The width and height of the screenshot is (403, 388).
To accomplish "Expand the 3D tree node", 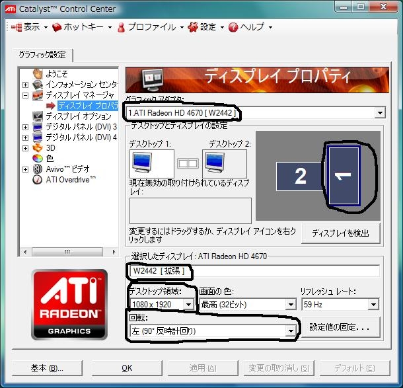I will click(x=25, y=148).
